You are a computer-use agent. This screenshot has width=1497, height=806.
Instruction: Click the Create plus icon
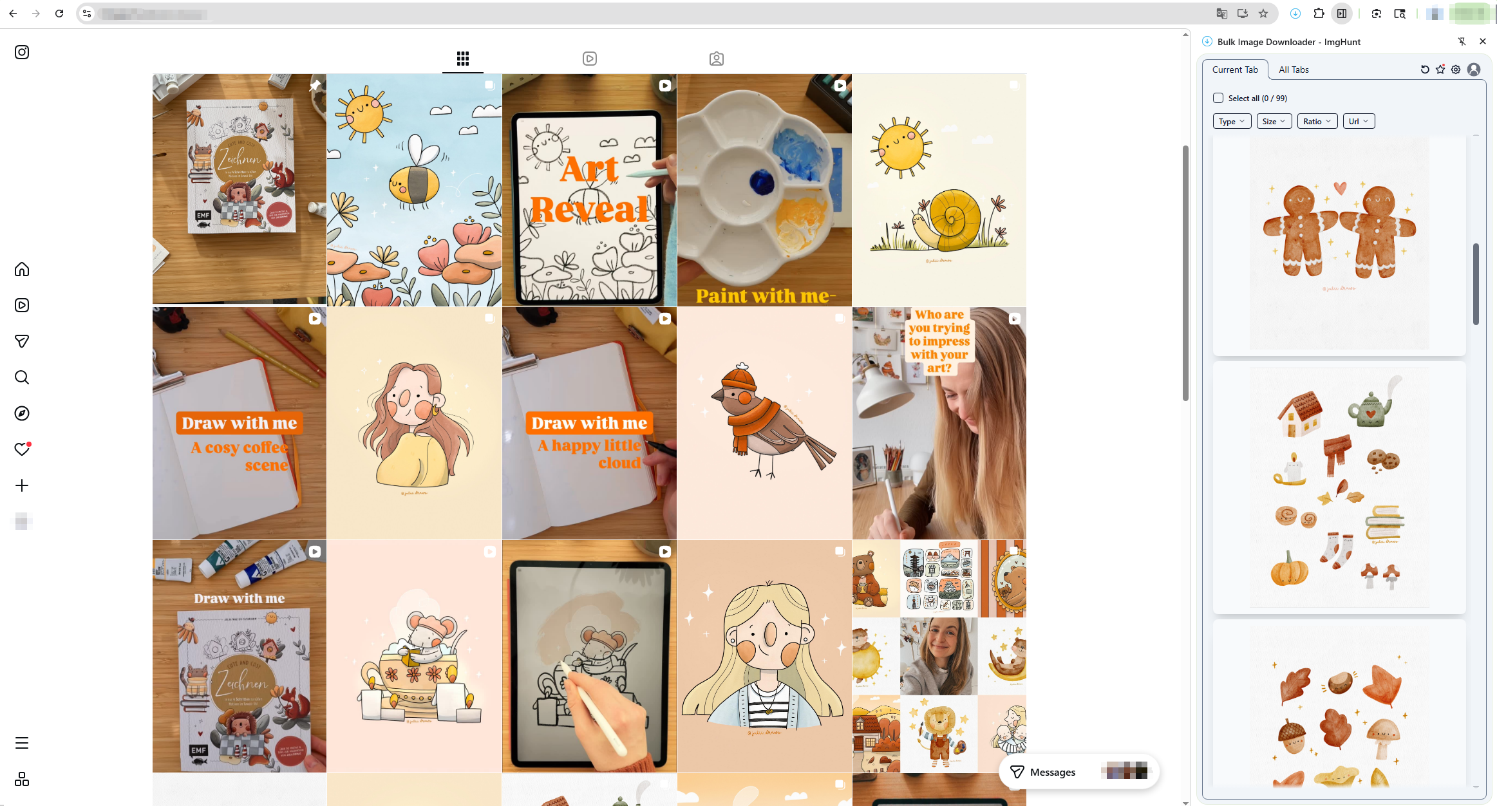[22, 485]
